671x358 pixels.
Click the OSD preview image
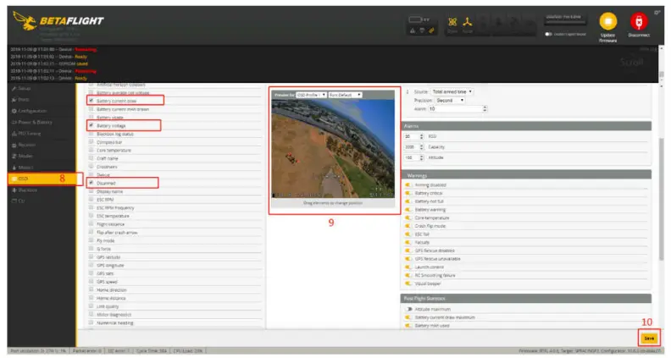[333, 148]
